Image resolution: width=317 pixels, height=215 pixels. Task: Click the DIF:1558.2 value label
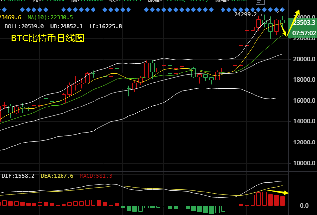click(18, 176)
